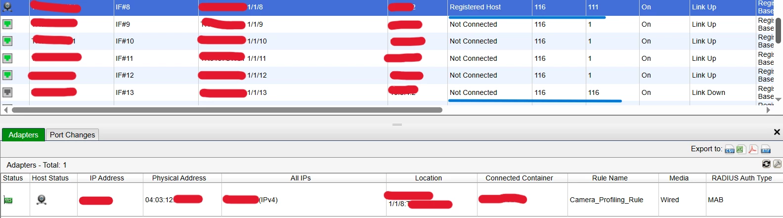The height and width of the screenshot is (218, 783).
Task: Export adapters list to Excel
Action: coord(740,149)
